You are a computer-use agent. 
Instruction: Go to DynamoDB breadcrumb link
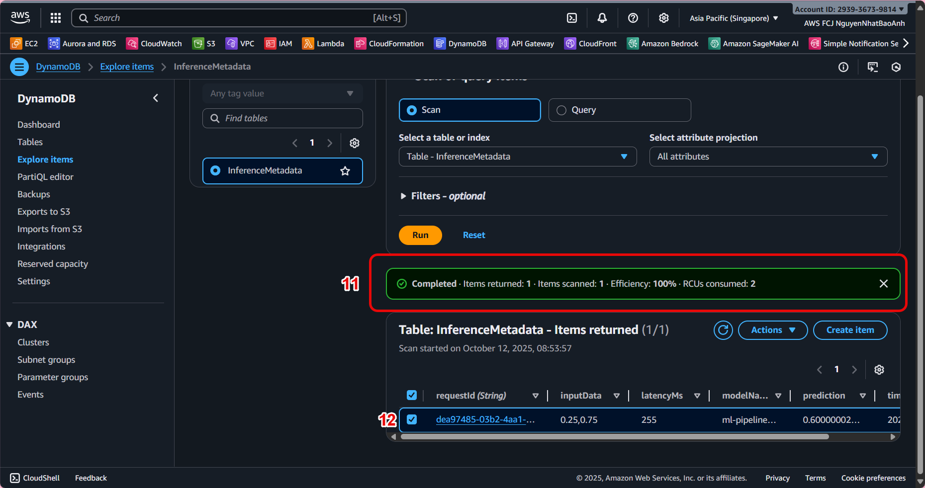pyautogui.click(x=58, y=67)
